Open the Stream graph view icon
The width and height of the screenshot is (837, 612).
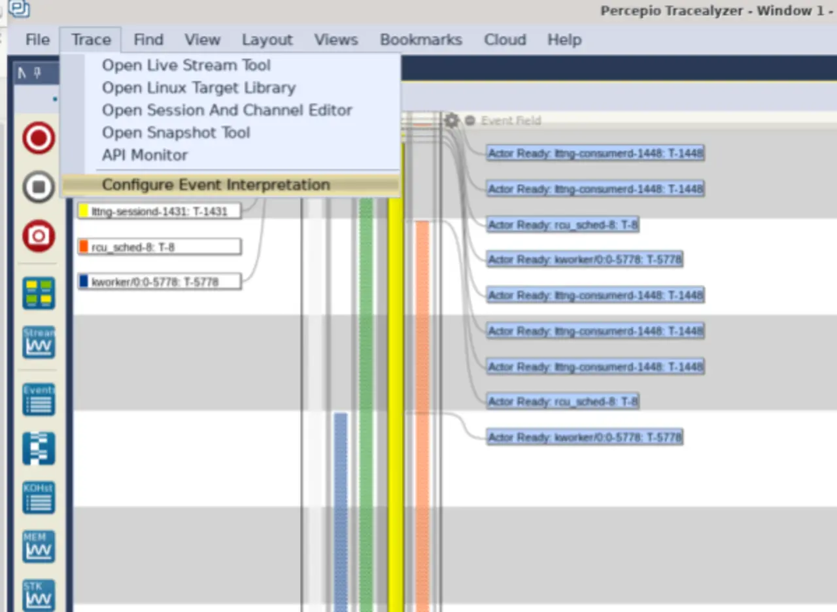click(x=39, y=342)
